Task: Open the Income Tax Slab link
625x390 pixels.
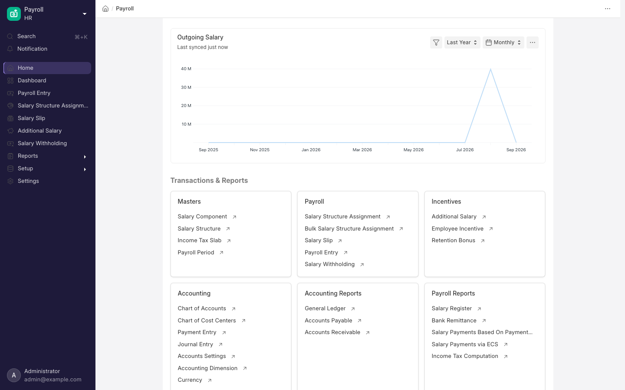Action: coord(200,240)
